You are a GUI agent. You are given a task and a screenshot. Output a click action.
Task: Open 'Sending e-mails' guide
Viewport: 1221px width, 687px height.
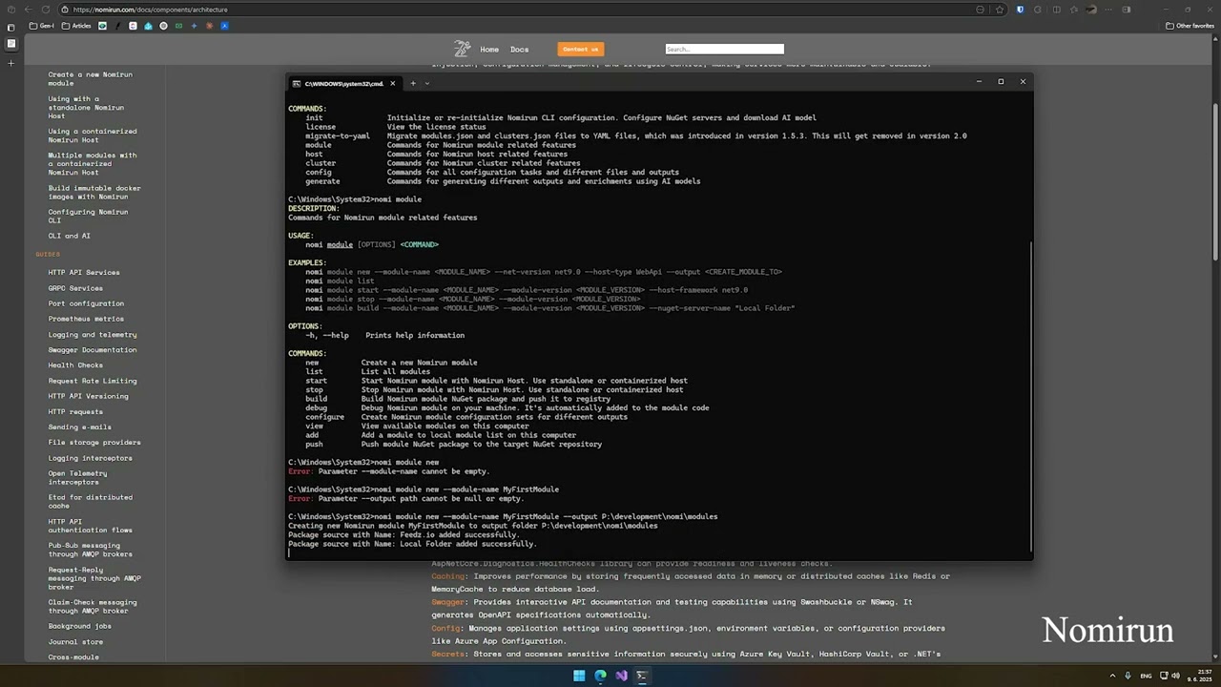(x=80, y=427)
